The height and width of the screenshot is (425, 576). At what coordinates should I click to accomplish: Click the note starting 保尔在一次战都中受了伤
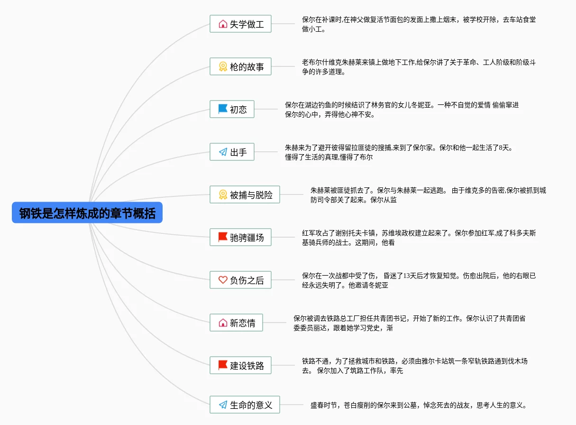click(x=419, y=280)
